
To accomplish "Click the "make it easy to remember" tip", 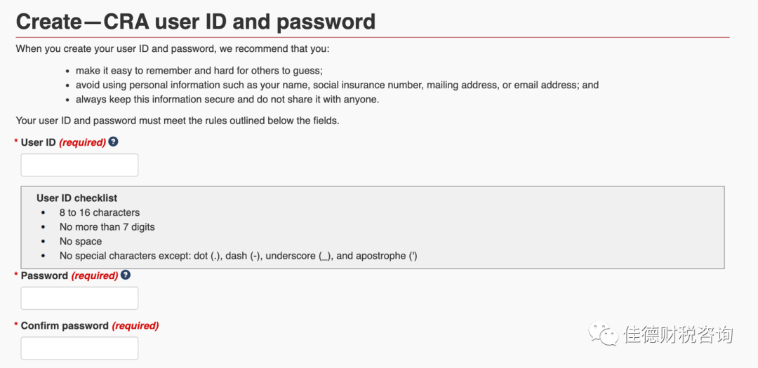I will [199, 71].
